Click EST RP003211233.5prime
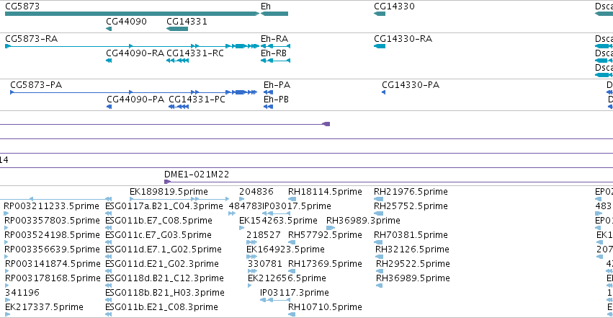Image resolution: width=613 pixels, height=318 pixels. 51,206
